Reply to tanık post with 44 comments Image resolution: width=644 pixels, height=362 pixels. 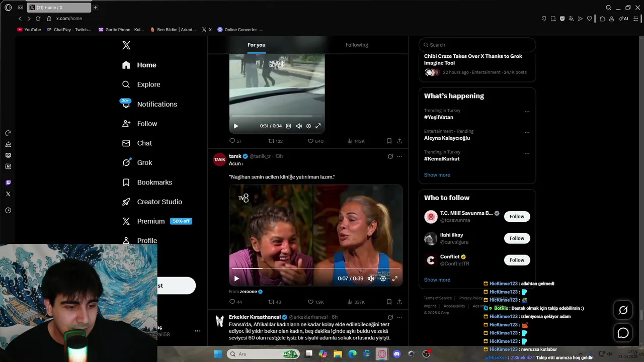click(x=235, y=302)
